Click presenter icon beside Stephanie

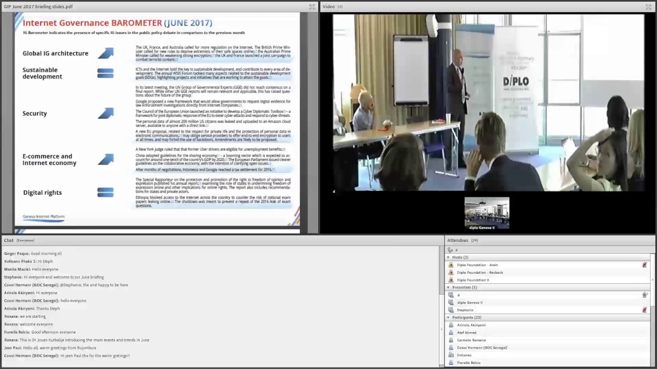click(451, 310)
